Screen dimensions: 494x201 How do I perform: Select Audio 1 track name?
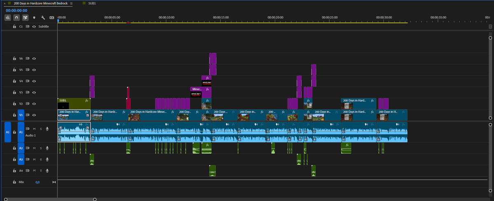coord(31,135)
